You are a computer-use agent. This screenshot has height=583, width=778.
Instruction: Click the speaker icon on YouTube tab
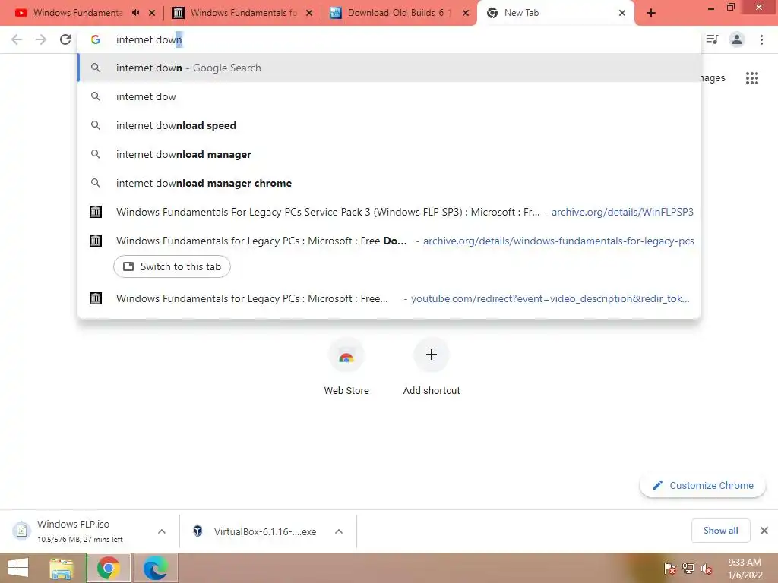[x=135, y=13]
